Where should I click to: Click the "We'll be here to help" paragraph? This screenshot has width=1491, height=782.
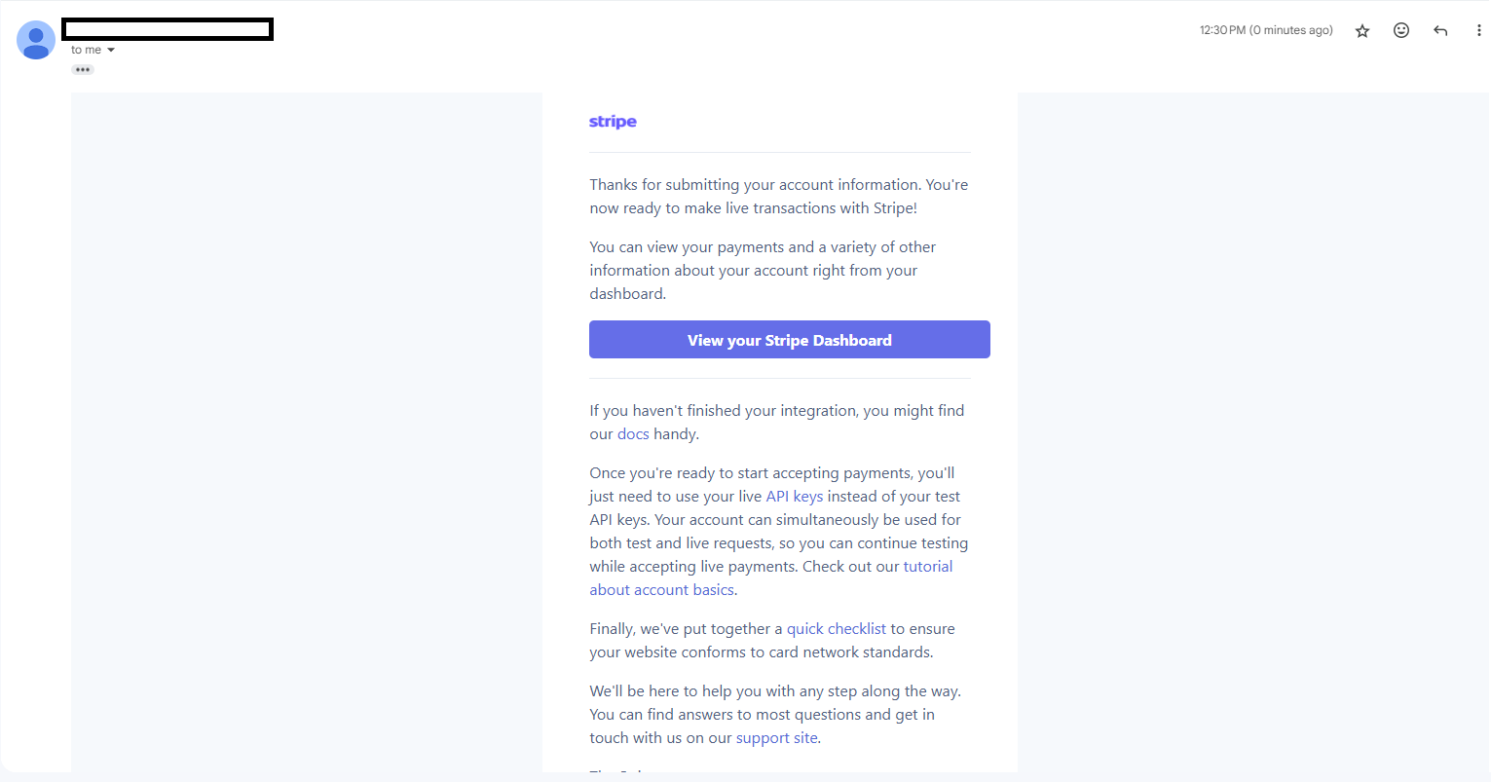point(774,715)
